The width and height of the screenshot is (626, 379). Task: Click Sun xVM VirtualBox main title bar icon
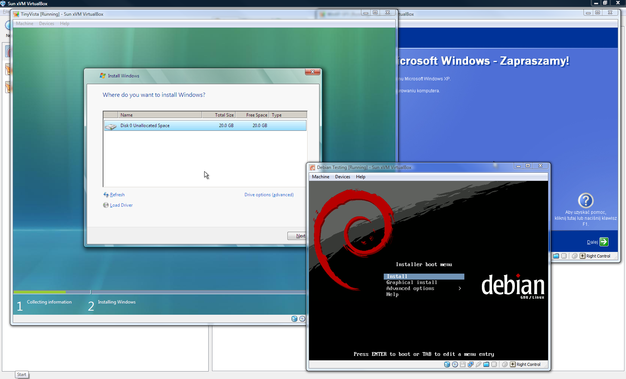pyautogui.click(x=3, y=3)
